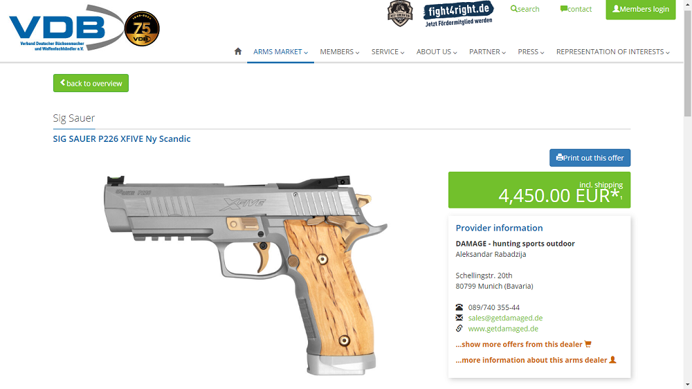Image resolution: width=692 pixels, height=389 pixels.
Task: Click the VDB logo
Action: (66, 28)
